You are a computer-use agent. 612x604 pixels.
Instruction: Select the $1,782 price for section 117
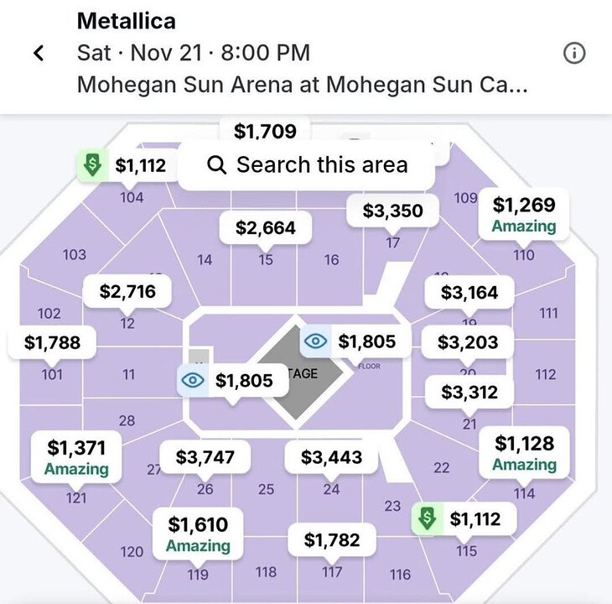pyautogui.click(x=333, y=539)
